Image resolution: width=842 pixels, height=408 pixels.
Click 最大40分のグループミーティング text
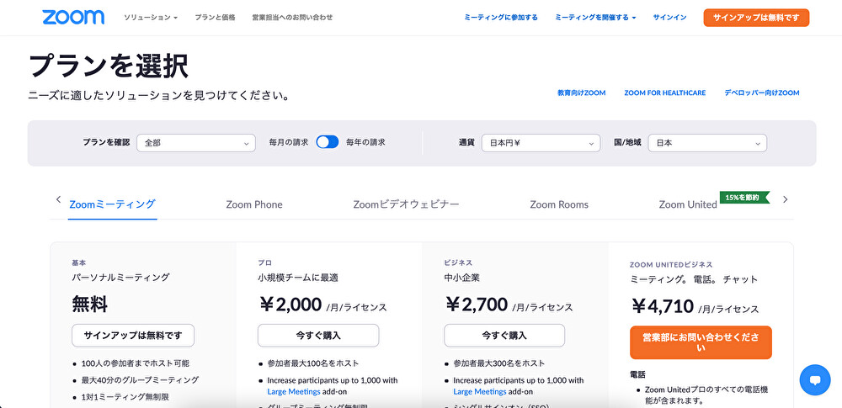[140, 380]
